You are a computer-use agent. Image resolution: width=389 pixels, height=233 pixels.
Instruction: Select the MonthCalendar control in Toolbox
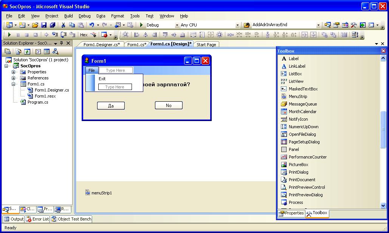[x=302, y=112]
